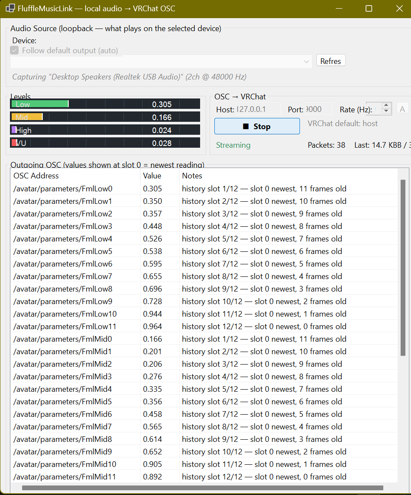
Task: Click value 0.614 in the FmlMid8 row
Action: [153, 439]
